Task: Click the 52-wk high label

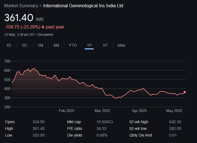Action: click(139, 122)
